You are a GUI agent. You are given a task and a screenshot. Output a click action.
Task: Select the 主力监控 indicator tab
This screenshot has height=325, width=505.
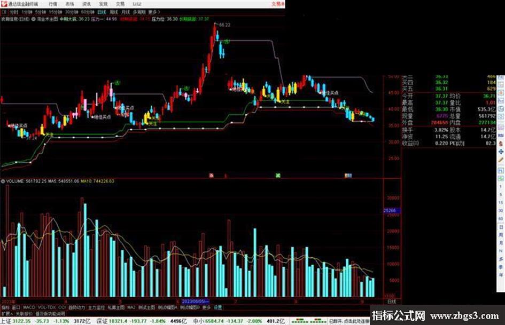(x=97, y=307)
